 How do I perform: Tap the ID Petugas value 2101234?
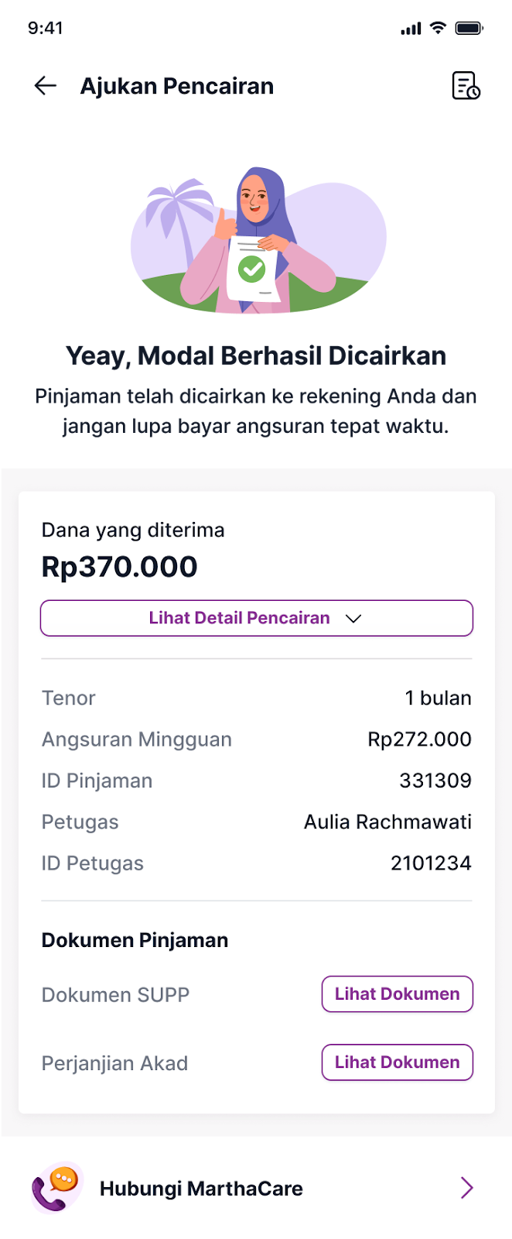point(431,863)
